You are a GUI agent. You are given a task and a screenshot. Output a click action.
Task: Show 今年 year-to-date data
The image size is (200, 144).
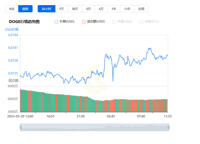coord(127,9)
